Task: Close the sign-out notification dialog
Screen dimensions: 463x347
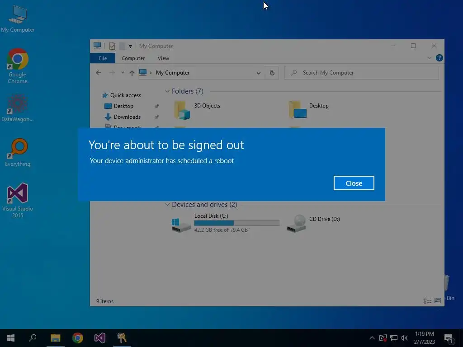Action: (x=354, y=183)
